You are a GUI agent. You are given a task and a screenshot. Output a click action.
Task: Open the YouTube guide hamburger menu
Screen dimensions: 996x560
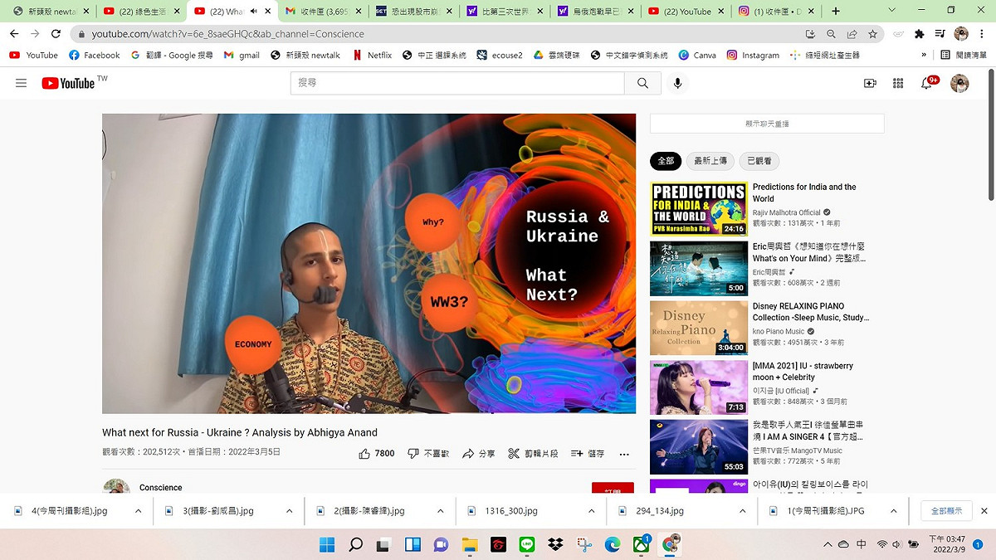click(22, 83)
